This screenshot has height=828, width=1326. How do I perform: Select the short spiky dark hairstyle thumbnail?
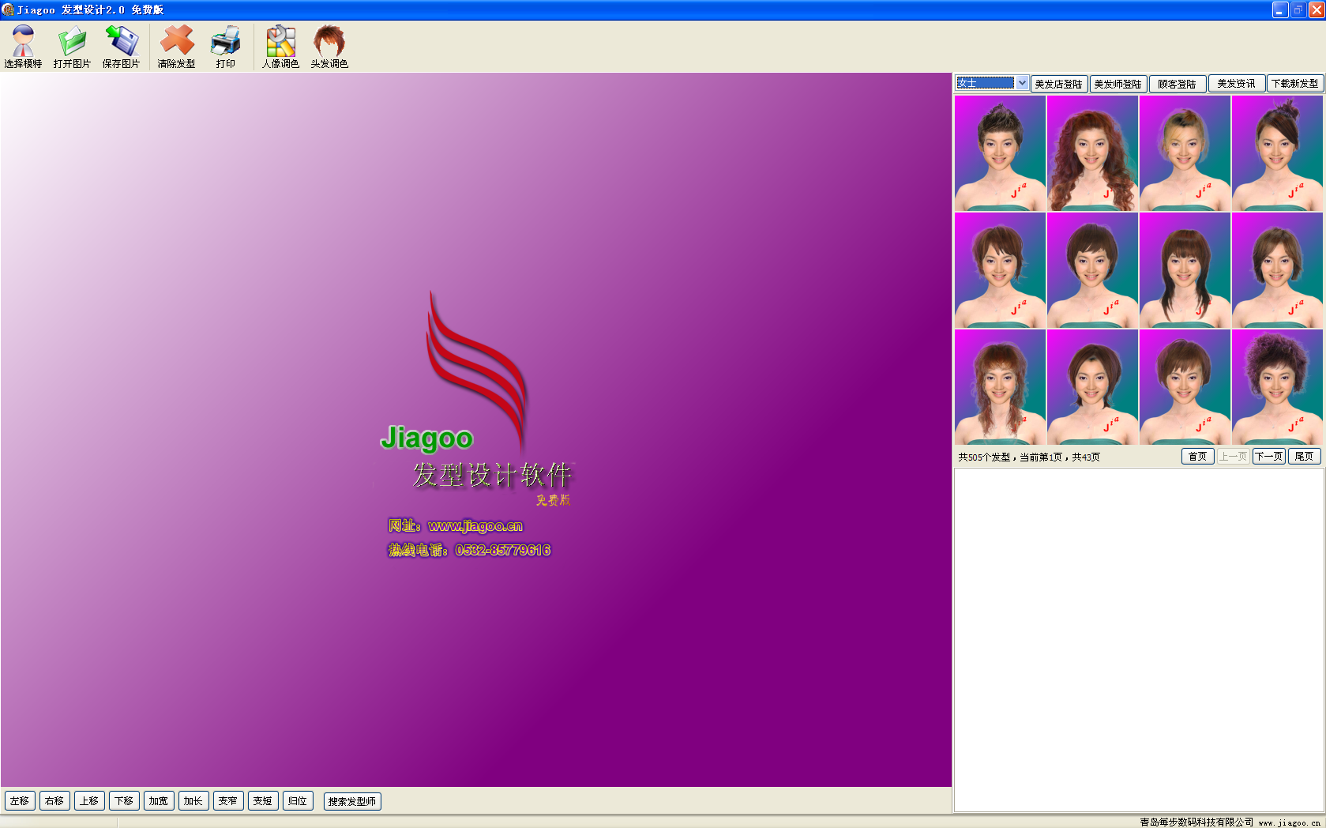coord(1000,153)
